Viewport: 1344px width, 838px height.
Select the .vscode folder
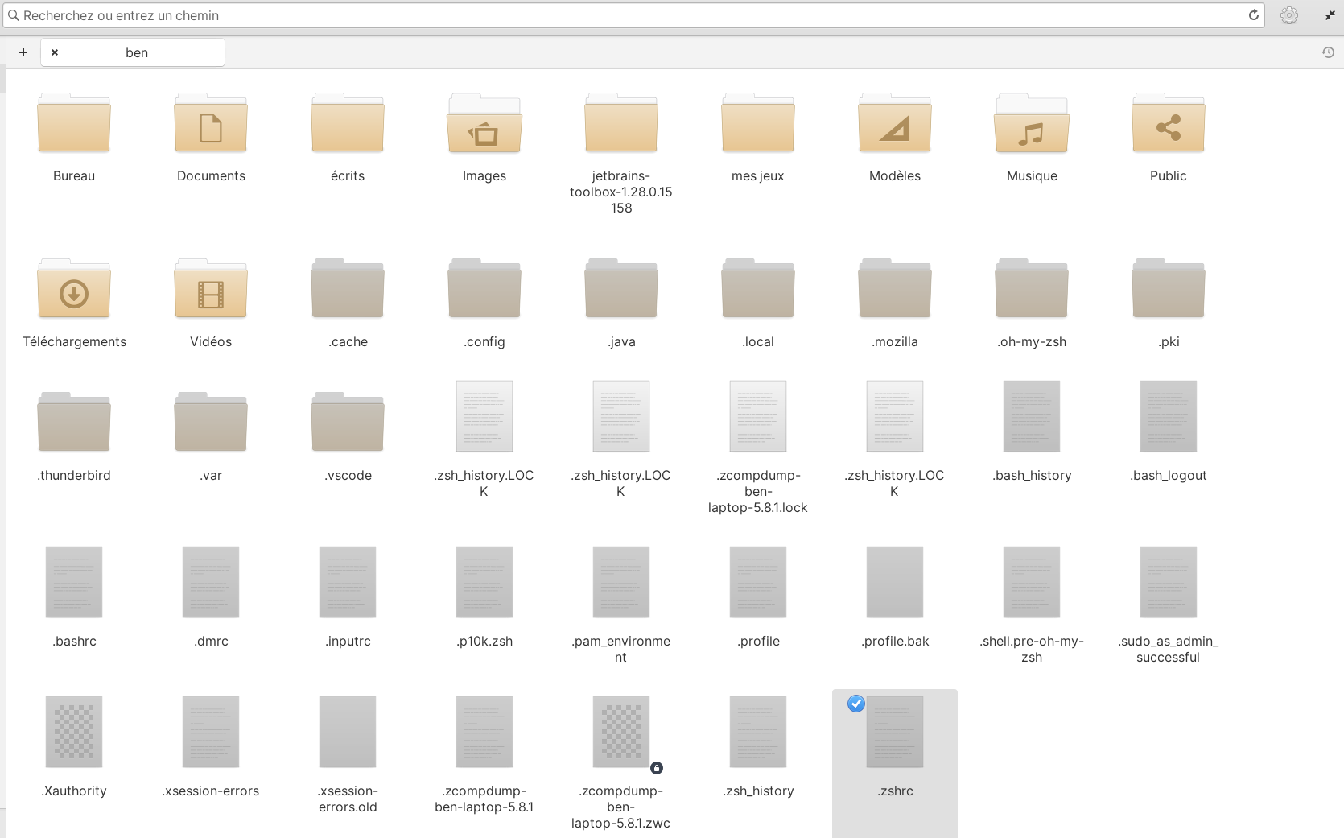point(348,423)
